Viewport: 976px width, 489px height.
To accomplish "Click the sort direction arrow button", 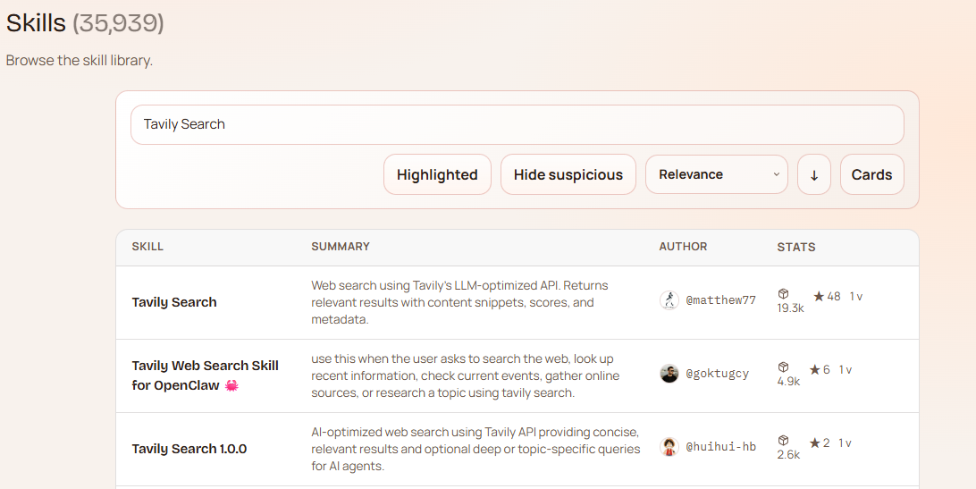I will (814, 174).
